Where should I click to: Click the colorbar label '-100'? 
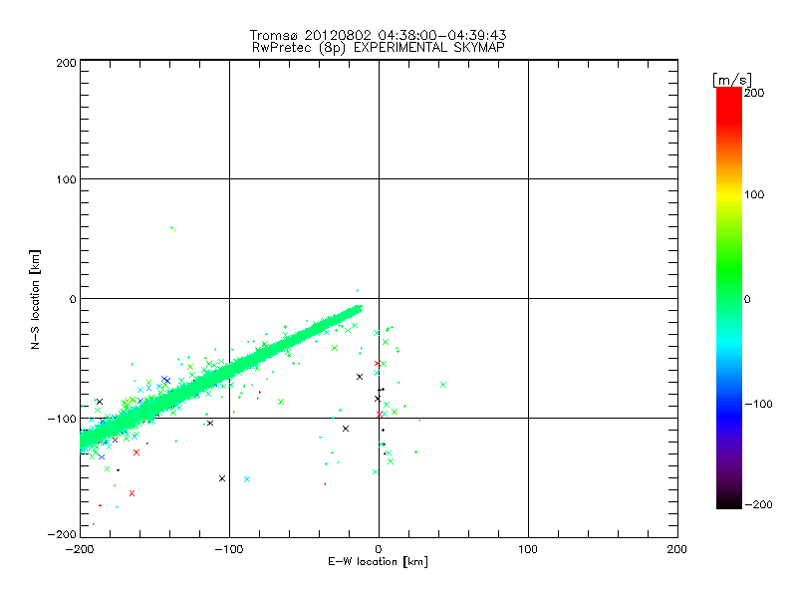pos(758,405)
